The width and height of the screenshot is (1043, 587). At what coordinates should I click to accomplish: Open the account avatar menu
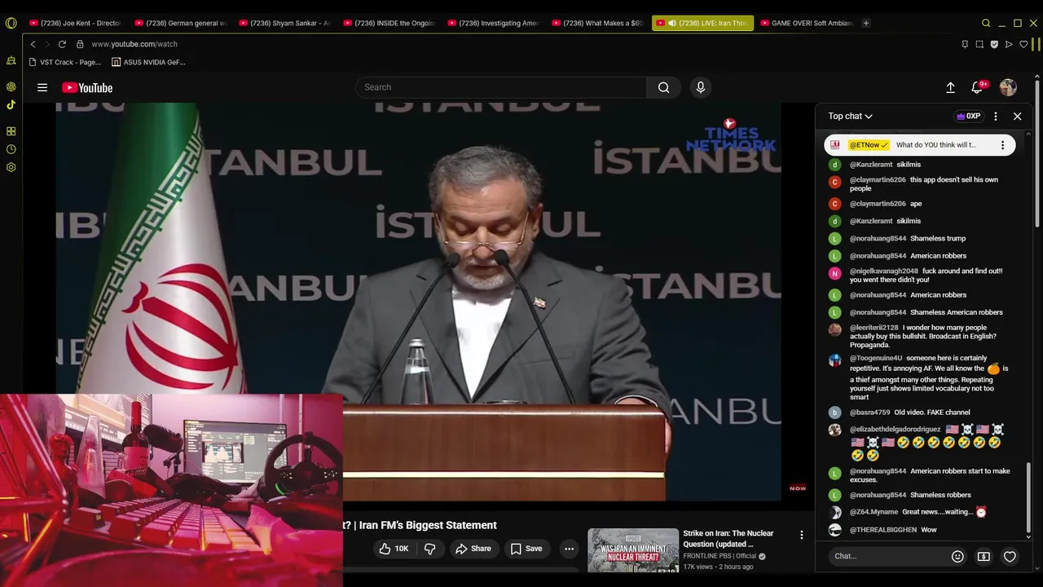(x=1008, y=87)
